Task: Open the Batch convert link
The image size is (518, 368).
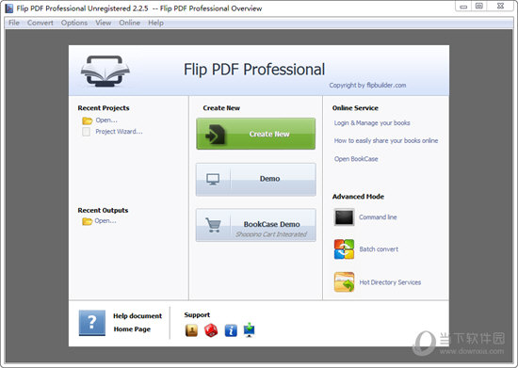Action: pyautogui.click(x=379, y=249)
